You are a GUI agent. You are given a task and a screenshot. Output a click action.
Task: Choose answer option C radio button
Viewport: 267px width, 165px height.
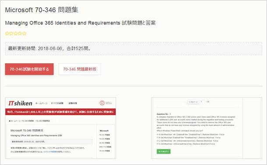pyautogui.click(x=158, y=141)
